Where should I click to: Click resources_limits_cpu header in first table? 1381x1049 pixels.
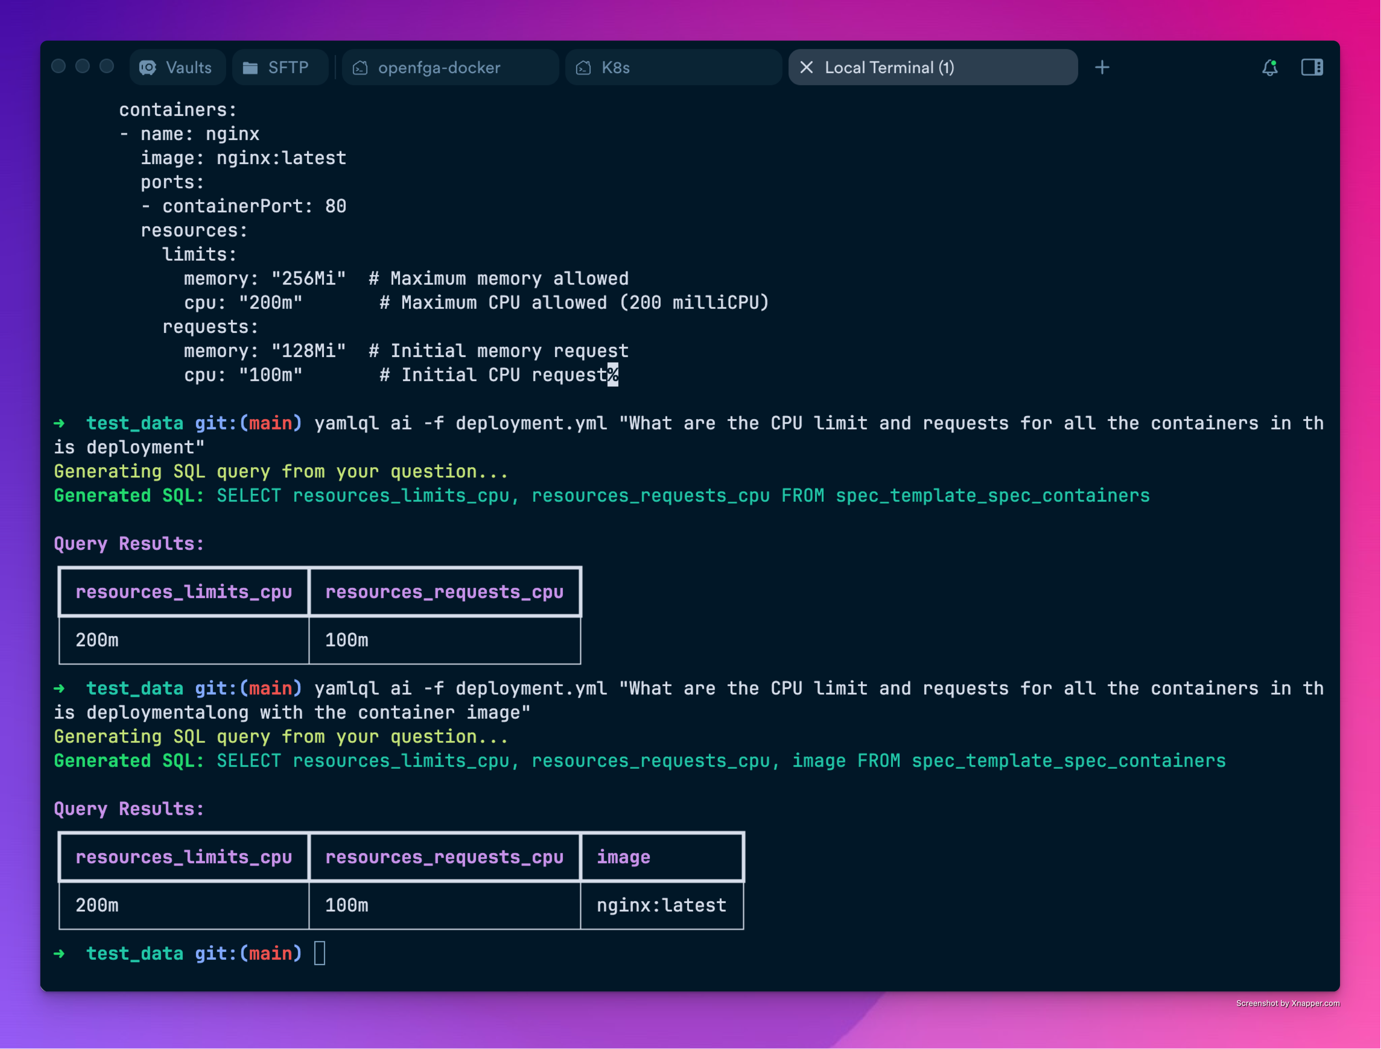click(184, 592)
